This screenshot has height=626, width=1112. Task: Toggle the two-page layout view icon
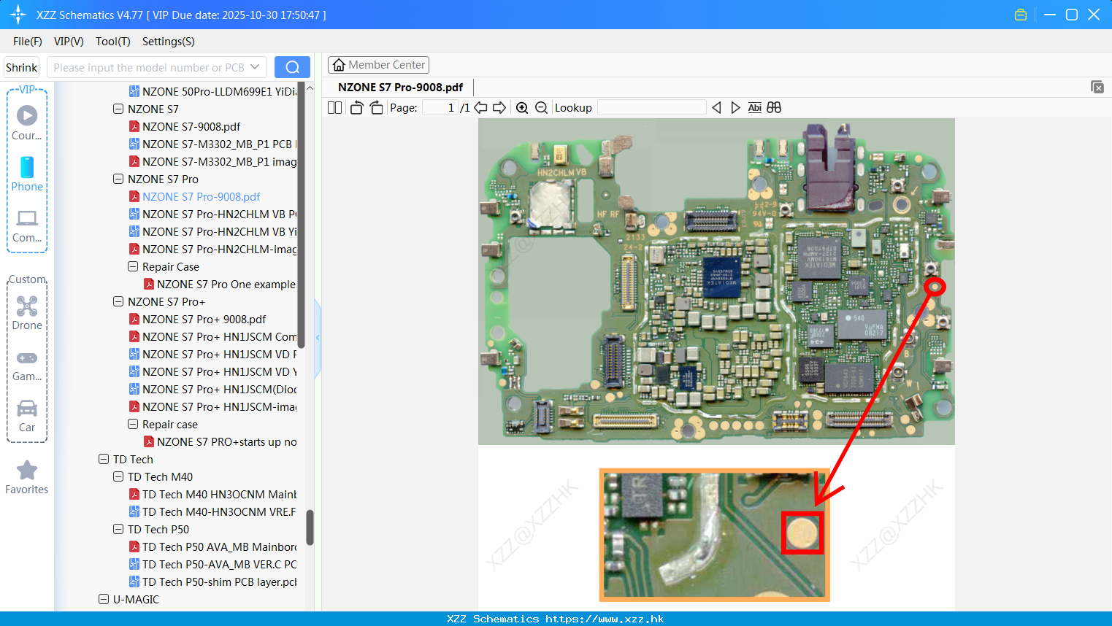pos(334,108)
